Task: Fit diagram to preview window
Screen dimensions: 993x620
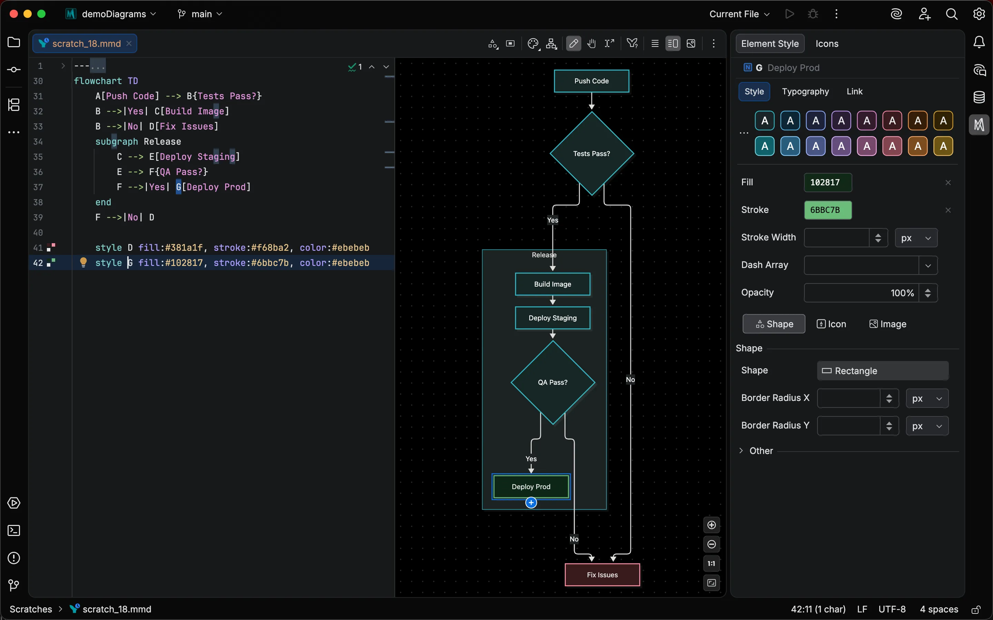Action: click(712, 583)
